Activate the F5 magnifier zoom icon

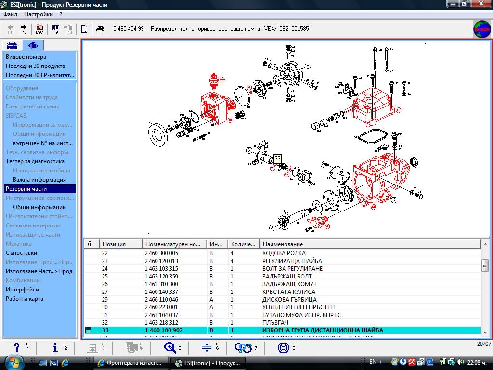coord(171,347)
